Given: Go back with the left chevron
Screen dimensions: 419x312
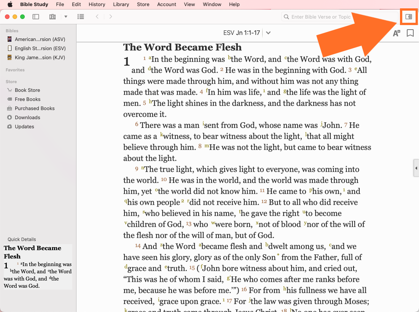Looking at the screenshot, I should pyautogui.click(x=97, y=17).
